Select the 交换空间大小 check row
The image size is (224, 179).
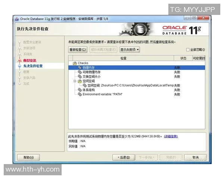point(137,76)
